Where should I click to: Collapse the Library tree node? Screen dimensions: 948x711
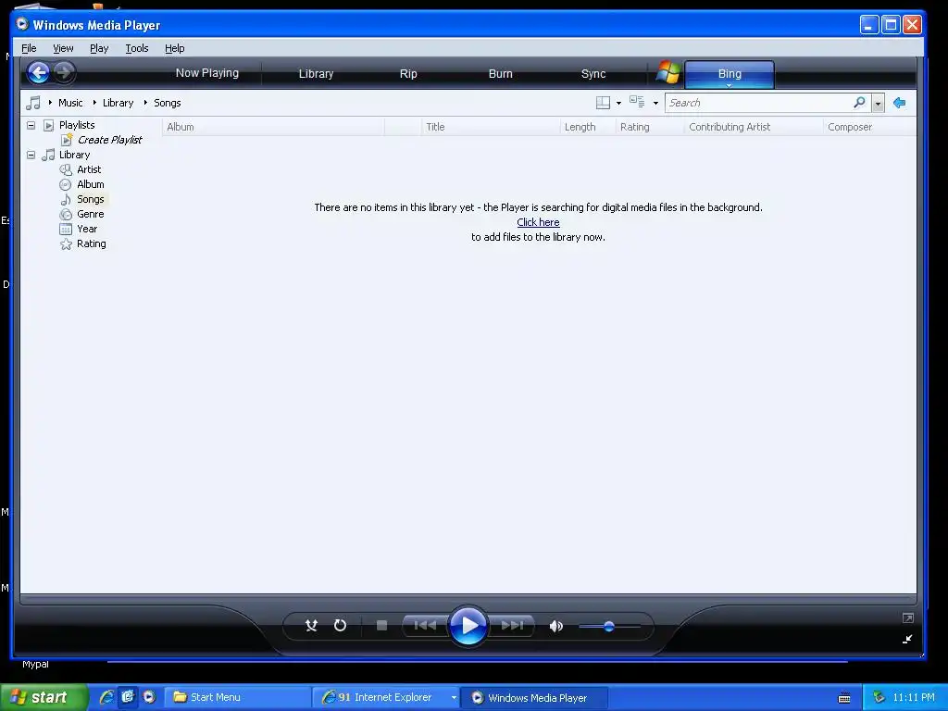tap(31, 155)
